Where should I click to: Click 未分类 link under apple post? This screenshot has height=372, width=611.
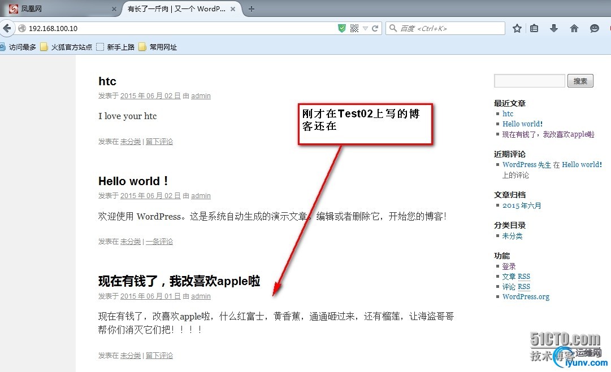coord(130,356)
